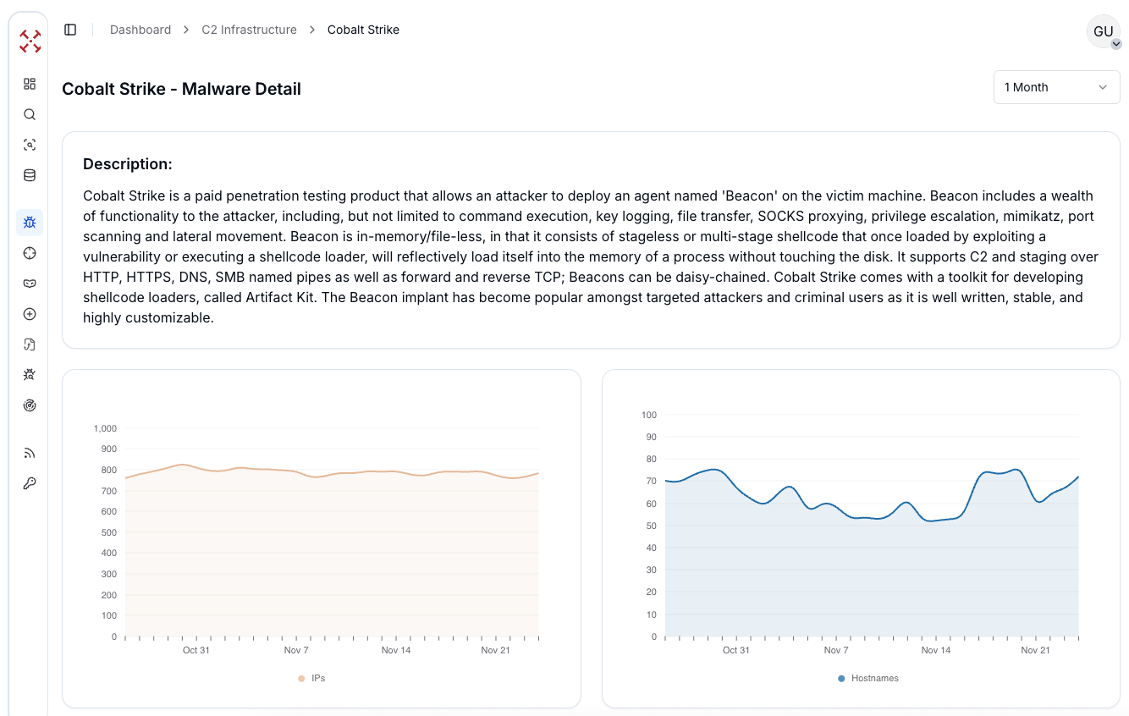This screenshot has width=1129, height=716.
Task: Toggle the IPs legend series
Action: point(311,678)
